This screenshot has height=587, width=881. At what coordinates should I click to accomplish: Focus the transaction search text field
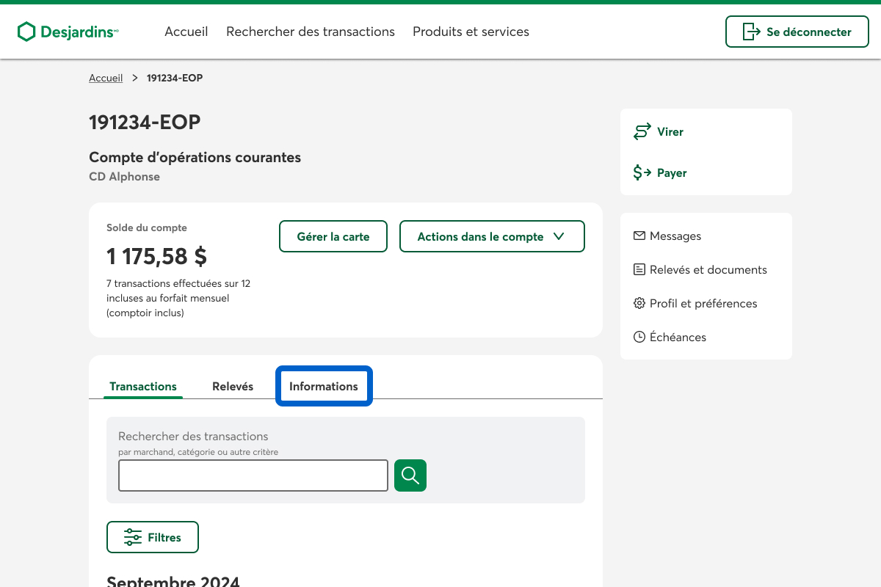pos(253,475)
